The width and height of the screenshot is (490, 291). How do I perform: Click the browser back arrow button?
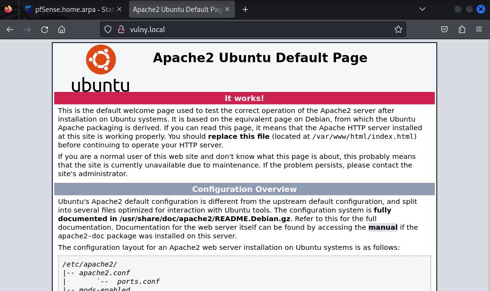(x=10, y=29)
